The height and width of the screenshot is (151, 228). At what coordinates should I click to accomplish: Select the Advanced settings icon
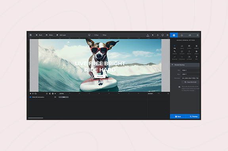174,58
